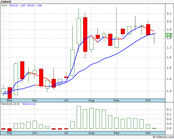
Task: Click the MA(13) value 1.85
Action: tap(23, 6)
